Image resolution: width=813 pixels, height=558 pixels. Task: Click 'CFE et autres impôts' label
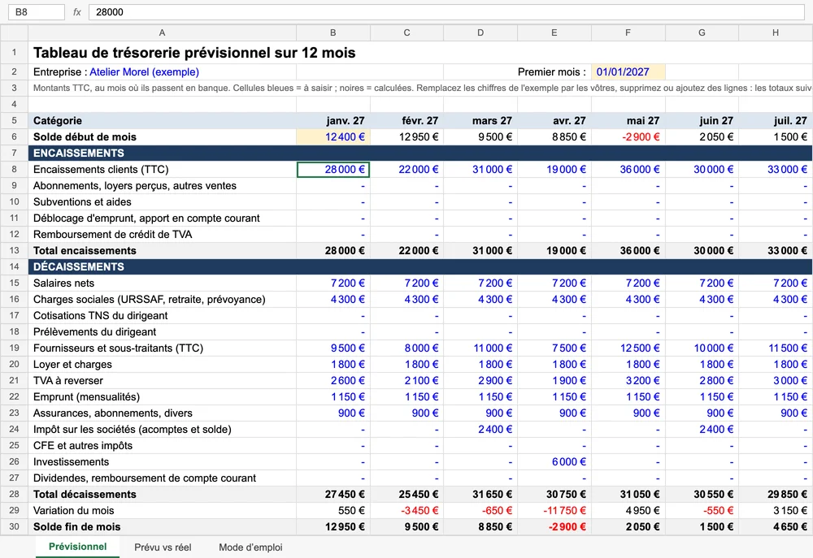83,446
